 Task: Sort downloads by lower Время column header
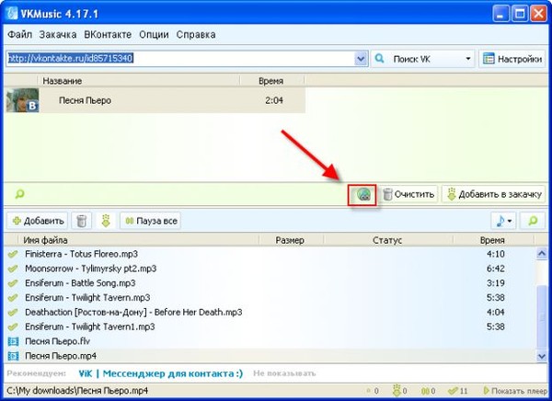click(493, 240)
